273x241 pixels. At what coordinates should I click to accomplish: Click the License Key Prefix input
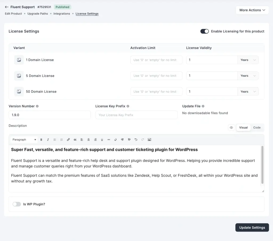coord(136,115)
